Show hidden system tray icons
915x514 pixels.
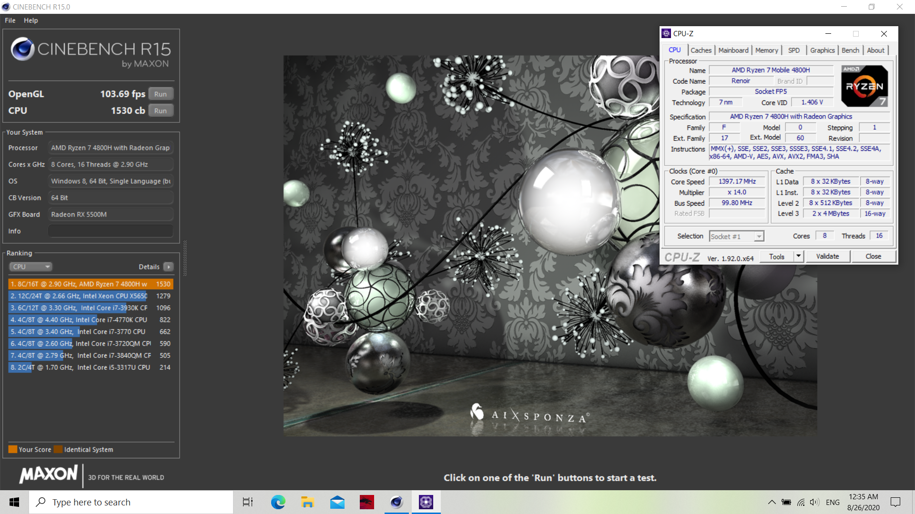(x=772, y=502)
